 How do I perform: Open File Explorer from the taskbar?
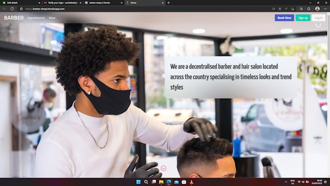pos(161,182)
